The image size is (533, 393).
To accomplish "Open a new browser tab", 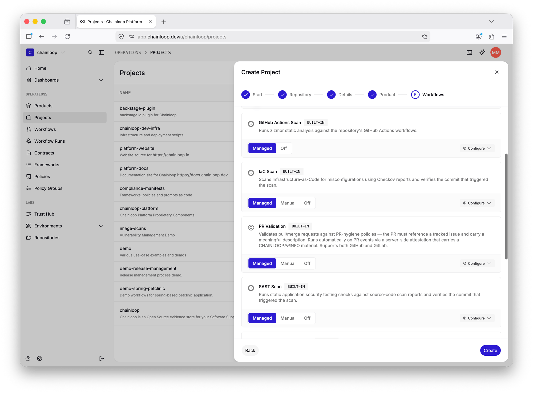I will (164, 22).
